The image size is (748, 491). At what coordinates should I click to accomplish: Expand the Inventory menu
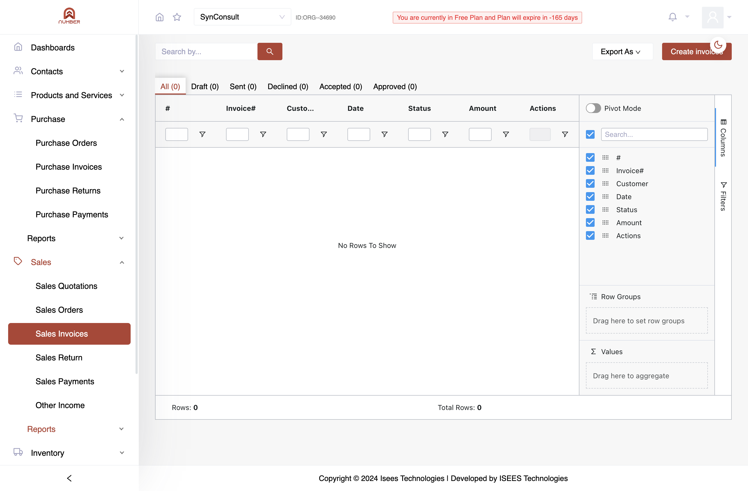coord(69,453)
